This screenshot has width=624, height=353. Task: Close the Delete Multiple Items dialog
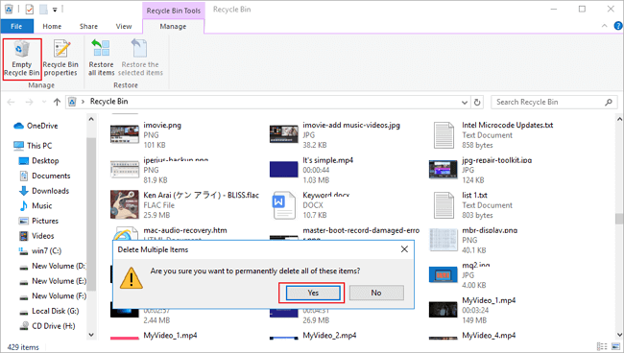[x=404, y=249]
